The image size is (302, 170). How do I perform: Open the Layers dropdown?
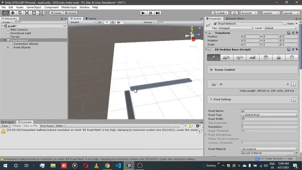coord(271,13)
